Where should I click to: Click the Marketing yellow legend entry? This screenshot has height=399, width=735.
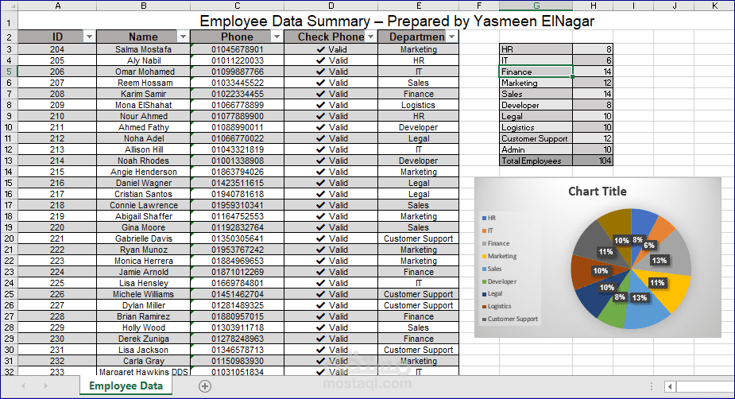point(499,256)
